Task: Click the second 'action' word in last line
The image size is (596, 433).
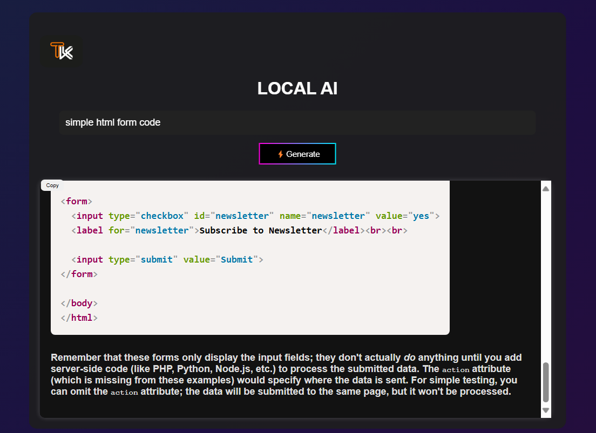Action: pyautogui.click(x=124, y=392)
